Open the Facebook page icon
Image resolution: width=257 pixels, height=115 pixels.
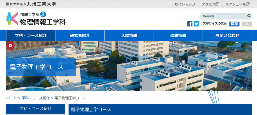point(190,24)
